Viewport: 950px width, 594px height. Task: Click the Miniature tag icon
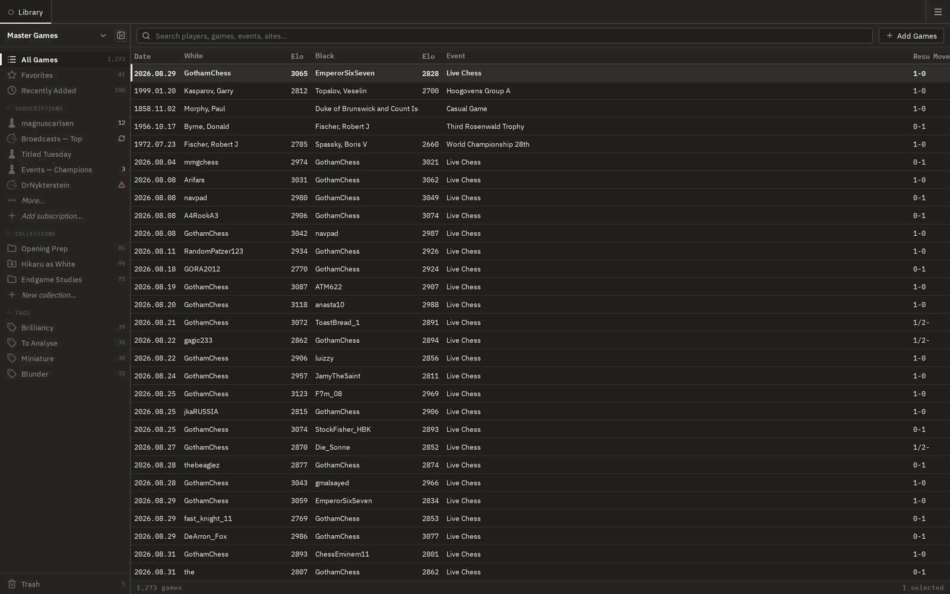point(12,358)
